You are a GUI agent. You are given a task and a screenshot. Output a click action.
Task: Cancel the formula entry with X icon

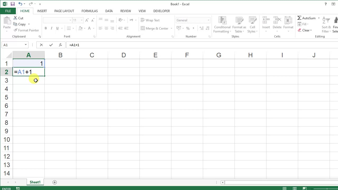(x=41, y=45)
